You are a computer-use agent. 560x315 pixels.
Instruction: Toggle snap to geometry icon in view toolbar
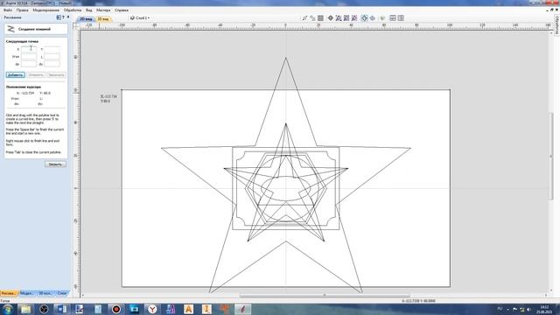tap(304, 17)
